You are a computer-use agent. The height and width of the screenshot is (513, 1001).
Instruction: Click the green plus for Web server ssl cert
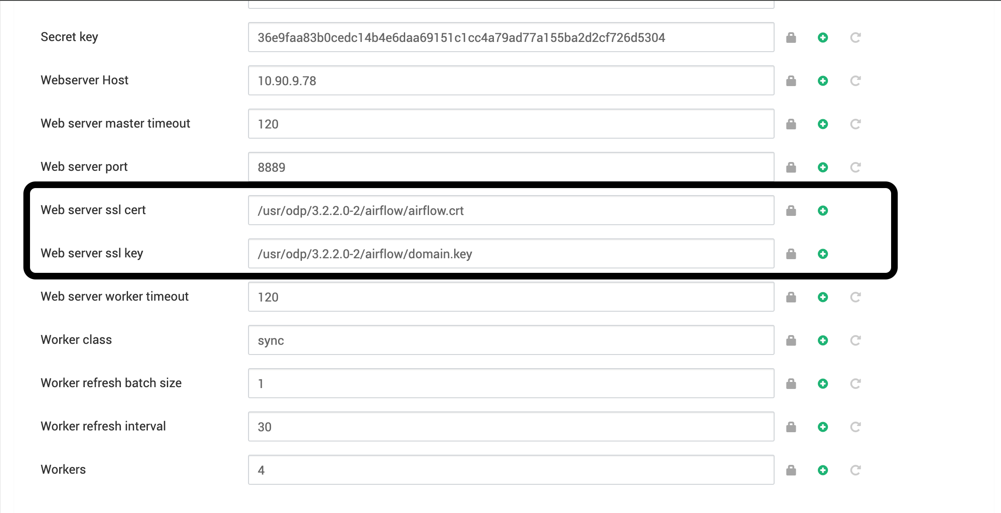click(x=823, y=211)
